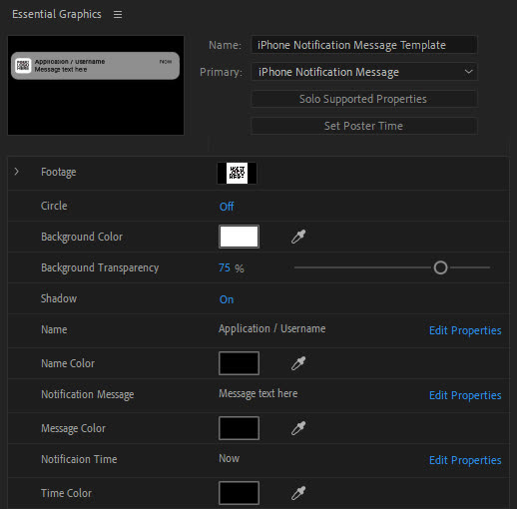Use the Name Color eyedropper
The width and height of the screenshot is (517, 509).
click(x=298, y=363)
